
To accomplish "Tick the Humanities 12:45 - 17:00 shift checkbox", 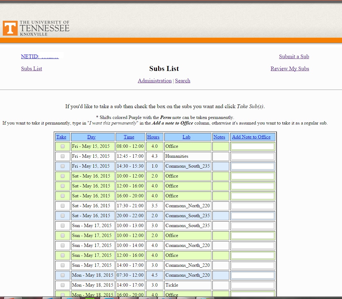I will click(x=63, y=156).
